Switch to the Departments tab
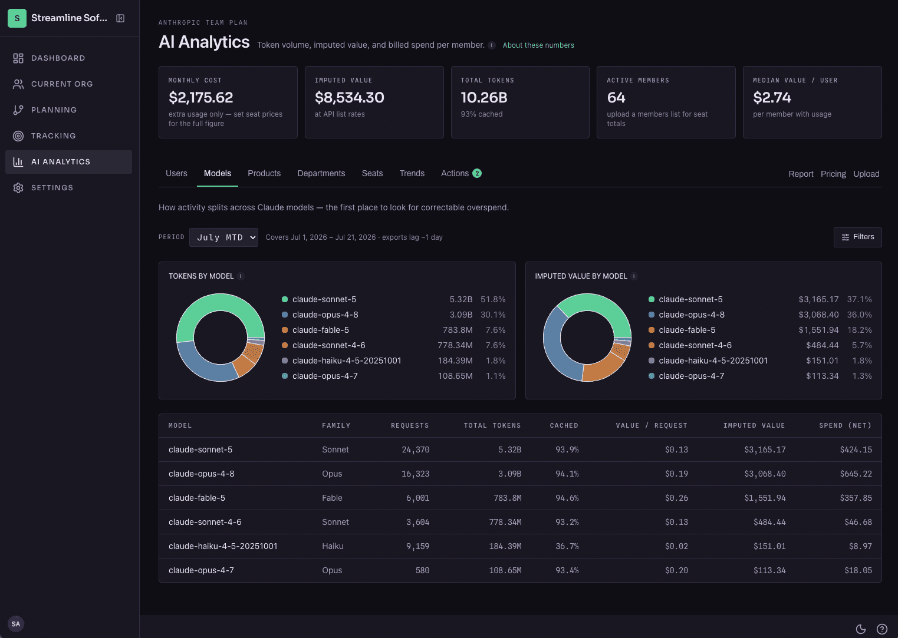This screenshot has height=638, width=898. click(321, 173)
